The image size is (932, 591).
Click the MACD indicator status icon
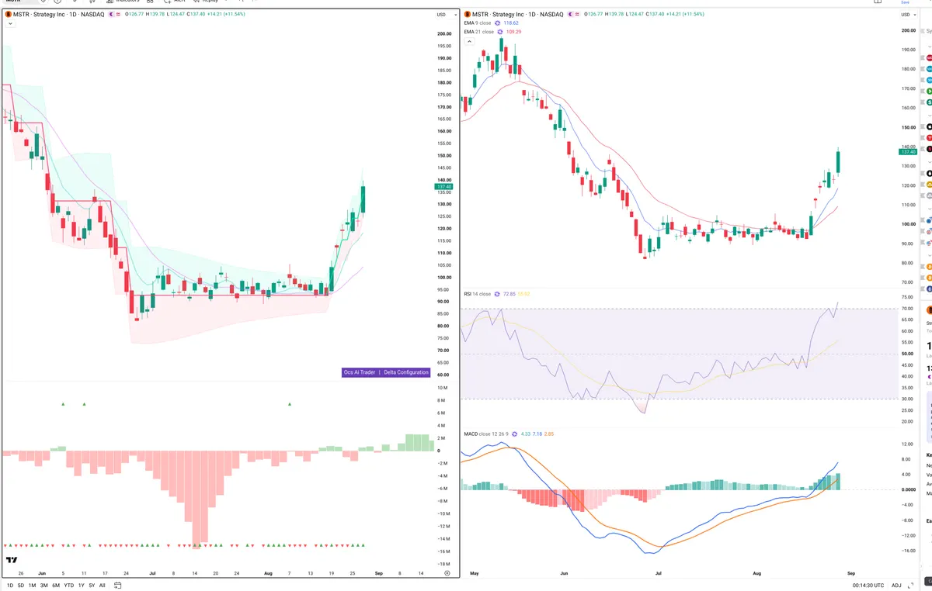514,434
